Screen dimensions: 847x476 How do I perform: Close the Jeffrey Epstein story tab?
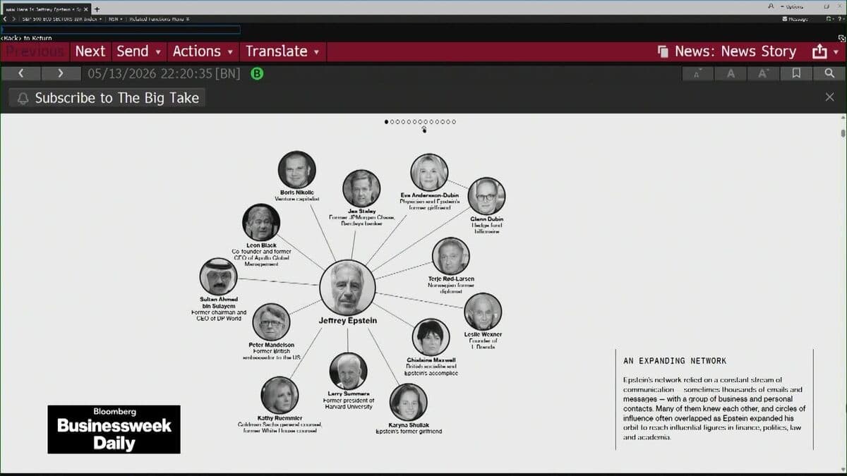point(86,9)
